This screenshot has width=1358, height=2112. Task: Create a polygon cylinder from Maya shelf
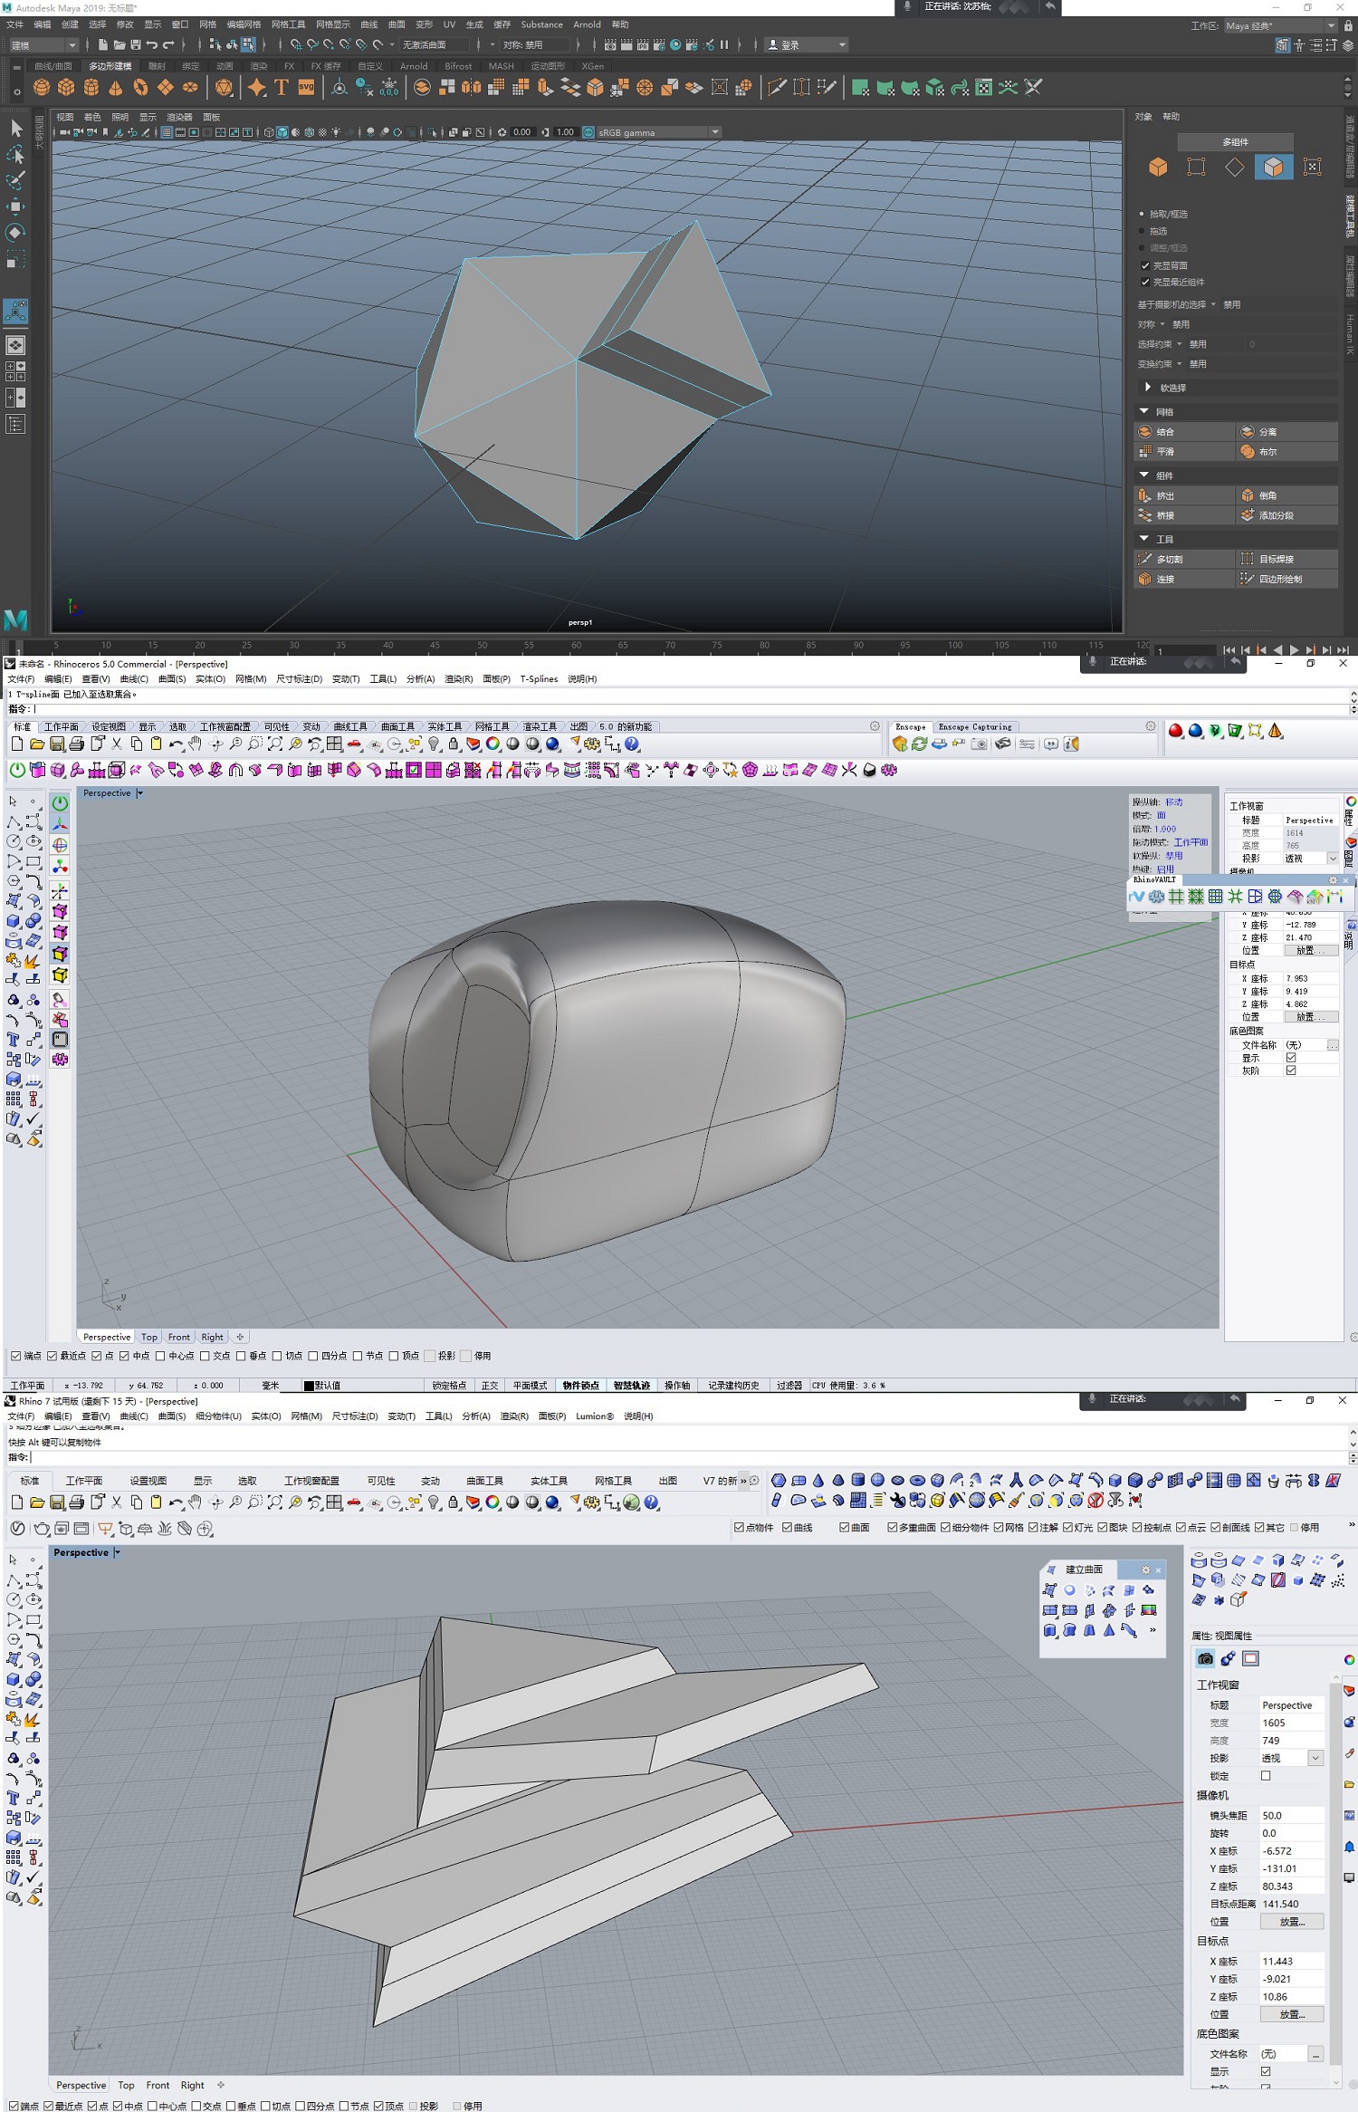91,87
